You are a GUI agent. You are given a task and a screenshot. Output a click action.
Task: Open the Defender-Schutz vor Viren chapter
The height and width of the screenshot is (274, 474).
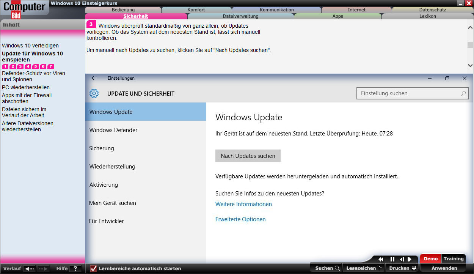point(33,76)
